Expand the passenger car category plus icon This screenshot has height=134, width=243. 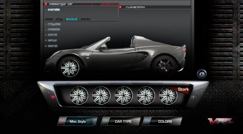(x=46, y=4)
